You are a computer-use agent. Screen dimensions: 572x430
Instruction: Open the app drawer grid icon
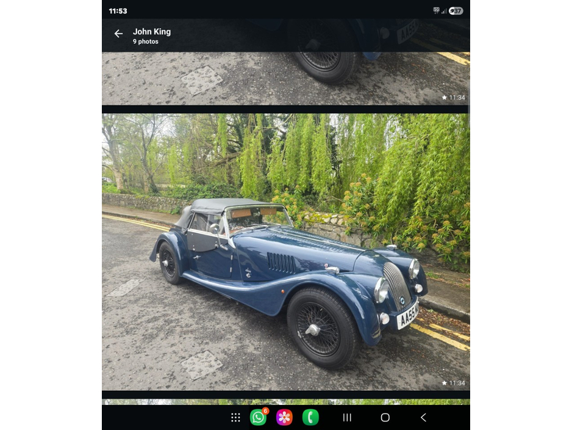click(x=235, y=417)
